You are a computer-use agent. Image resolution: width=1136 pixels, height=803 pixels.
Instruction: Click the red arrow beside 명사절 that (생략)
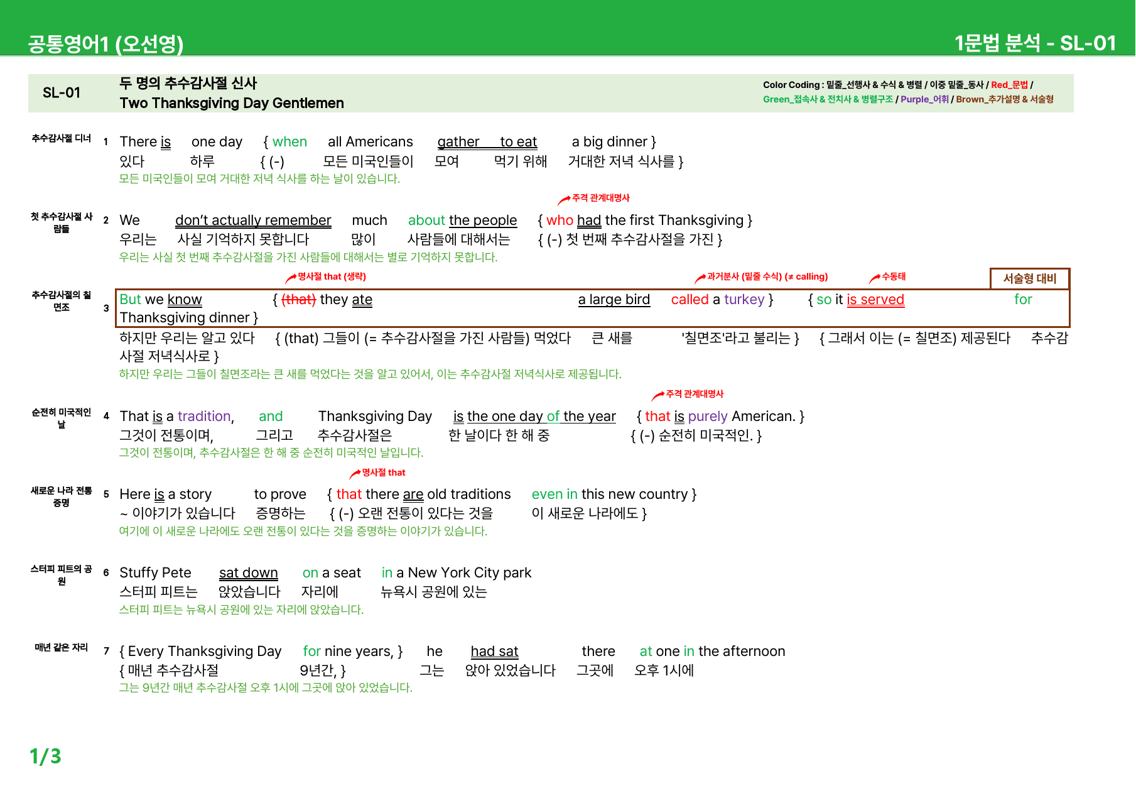click(291, 278)
